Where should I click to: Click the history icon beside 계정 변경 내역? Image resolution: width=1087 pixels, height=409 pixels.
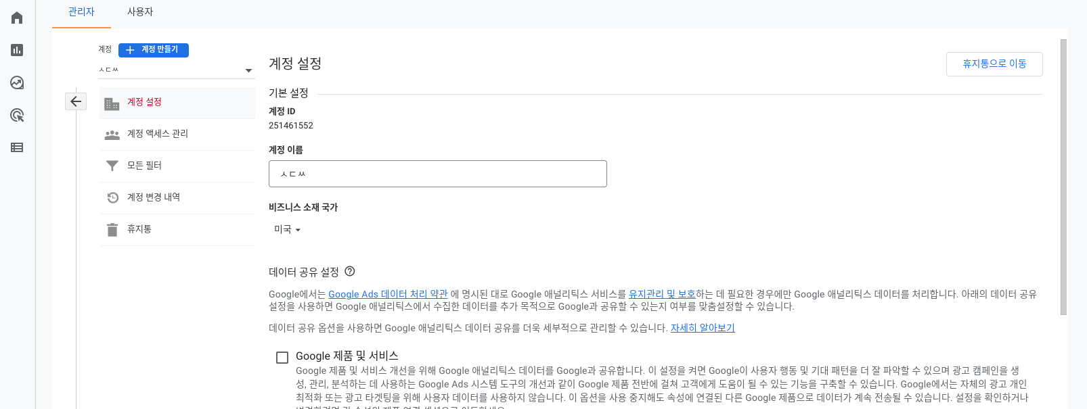[x=112, y=197]
